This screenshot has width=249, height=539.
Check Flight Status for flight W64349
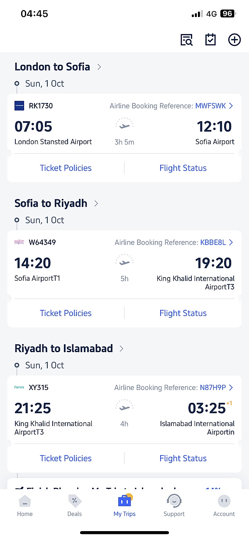pyautogui.click(x=183, y=313)
